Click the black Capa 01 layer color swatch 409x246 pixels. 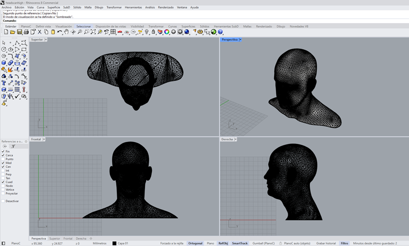coord(114,243)
